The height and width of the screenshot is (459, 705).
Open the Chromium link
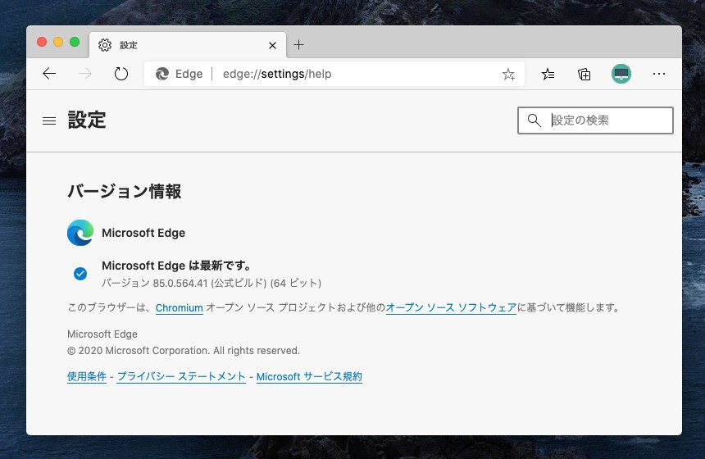(x=180, y=308)
